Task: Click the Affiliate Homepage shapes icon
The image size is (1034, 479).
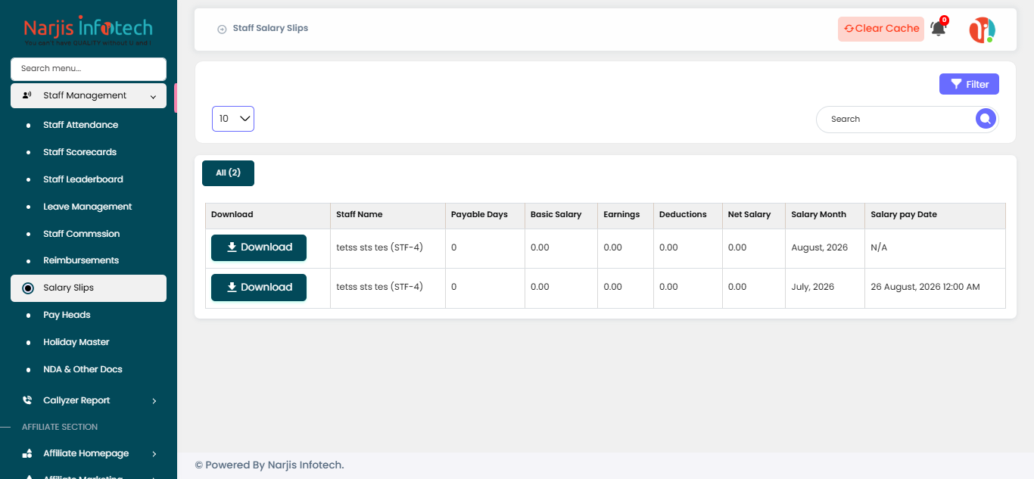Action: click(x=27, y=453)
